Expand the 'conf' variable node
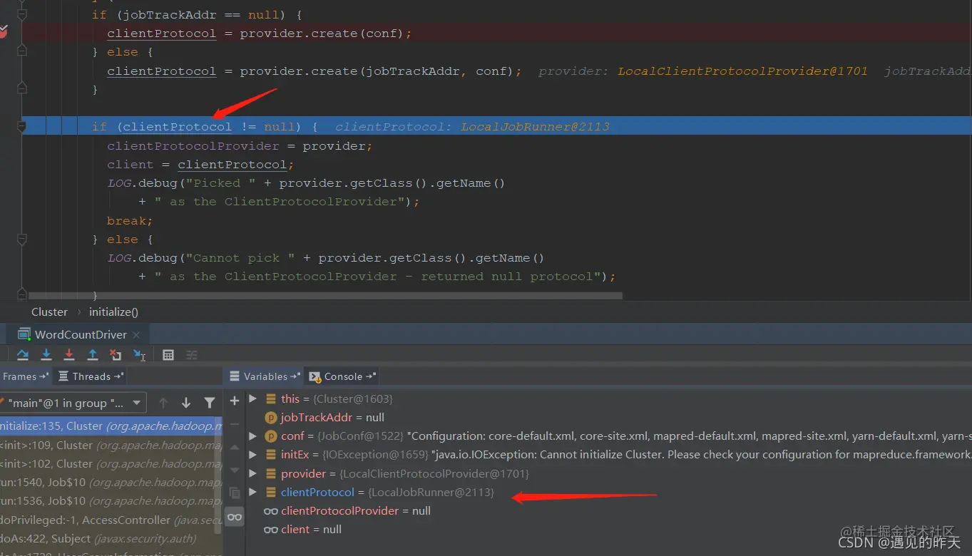The image size is (972, 556). pos(252,436)
